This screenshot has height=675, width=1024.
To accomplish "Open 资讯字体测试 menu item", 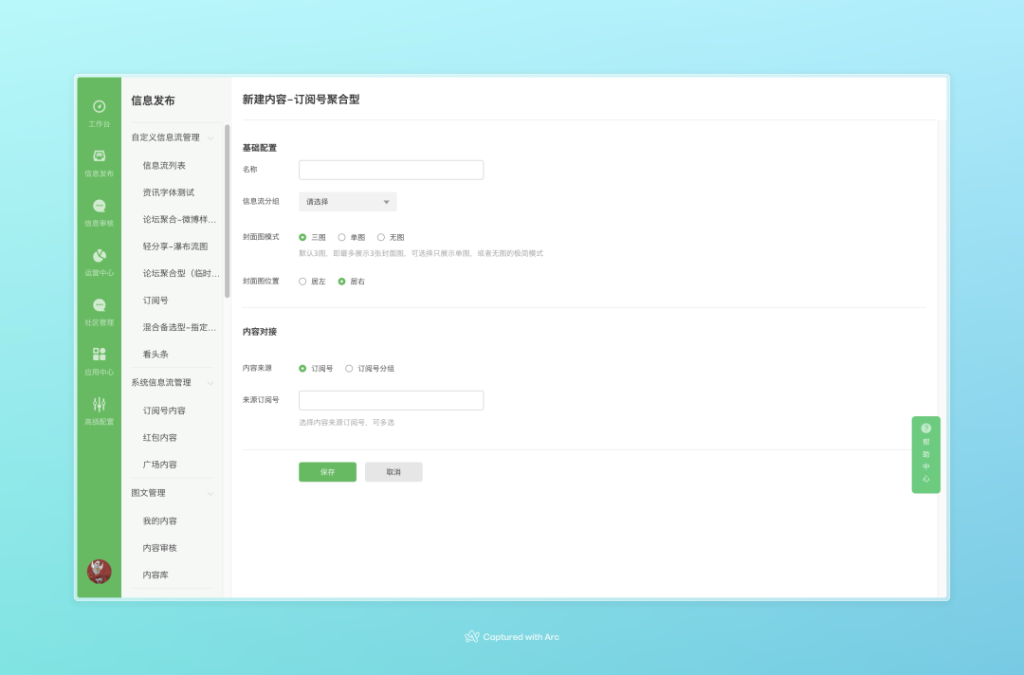I will [169, 192].
